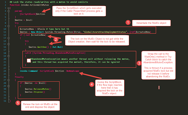Click the Out-Null cmdlet on line 16

point(58,47)
